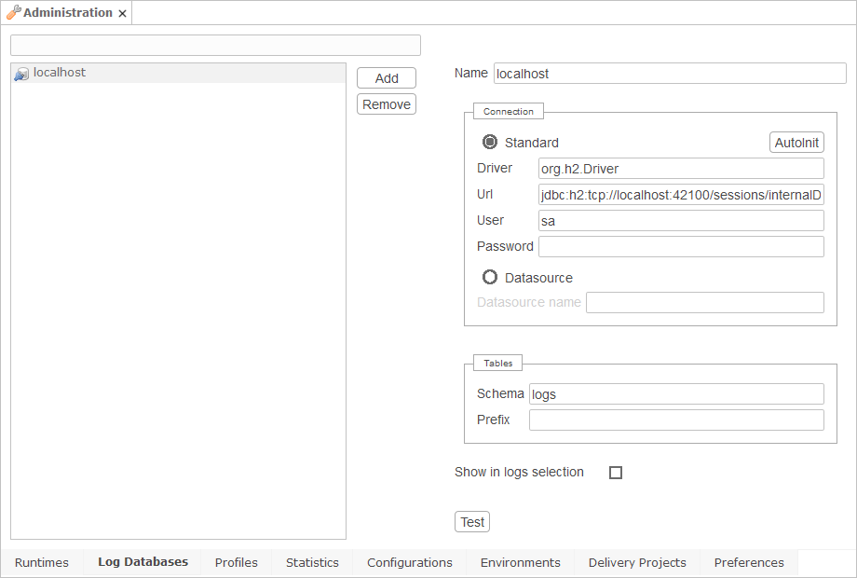Switch to the Runtimes tab
This screenshot has height=578, width=857.
click(42, 562)
